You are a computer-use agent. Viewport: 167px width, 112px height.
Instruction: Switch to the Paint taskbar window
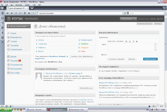[x=78, y=110]
